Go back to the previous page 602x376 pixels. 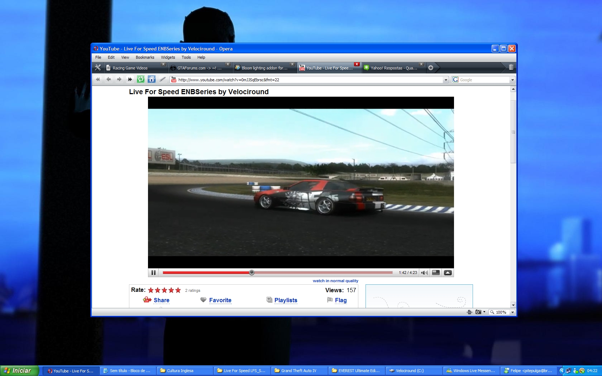pyautogui.click(x=109, y=79)
